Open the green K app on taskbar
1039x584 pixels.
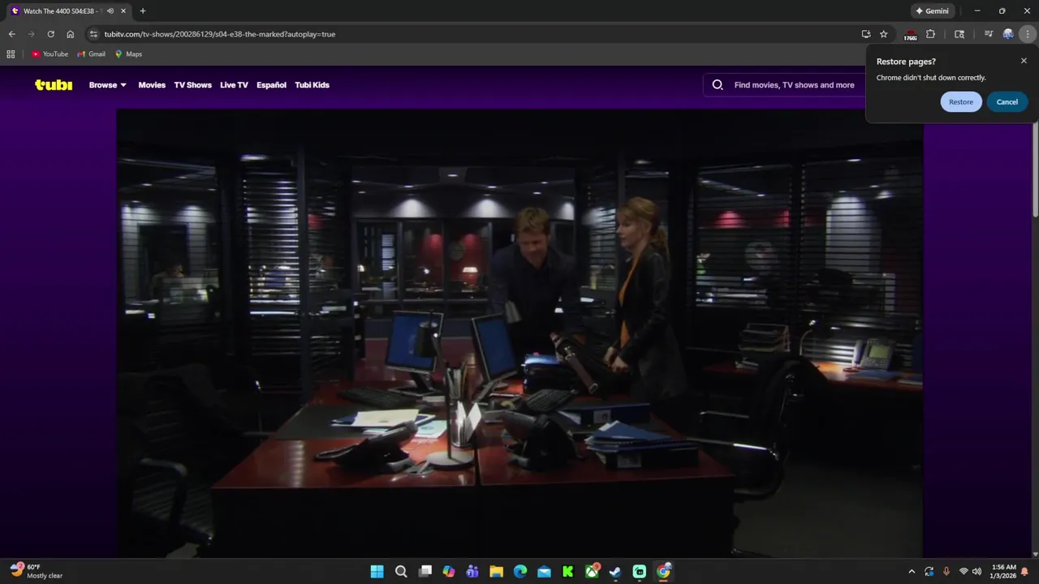click(568, 571)
